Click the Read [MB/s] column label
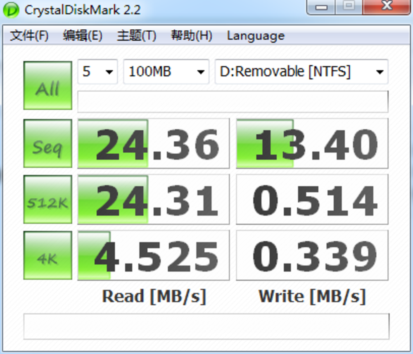413x354 pixels. click(x=154, y=297)
